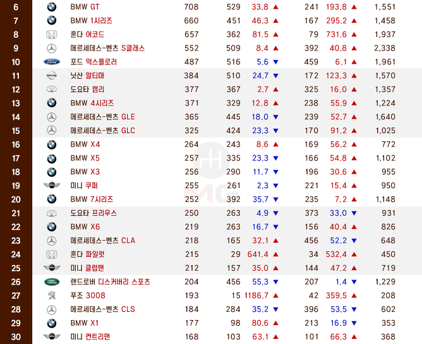The height and width of the screenshot is (344, 422).
Task: Open the 도요타 캠리 model link
Action: (x=87, y=89)
